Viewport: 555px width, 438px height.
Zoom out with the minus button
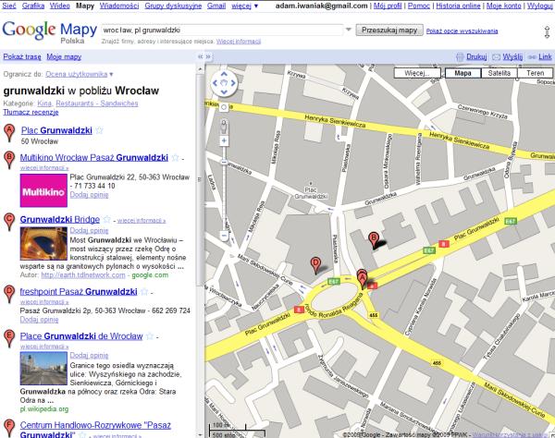click(x=224, y=235)
